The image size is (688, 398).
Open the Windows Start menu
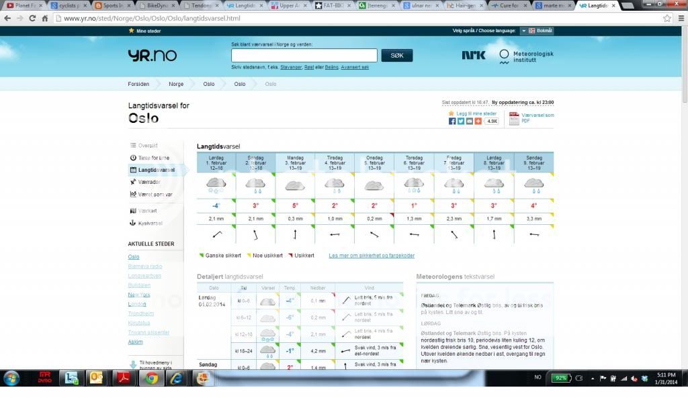tap(11, 378)
